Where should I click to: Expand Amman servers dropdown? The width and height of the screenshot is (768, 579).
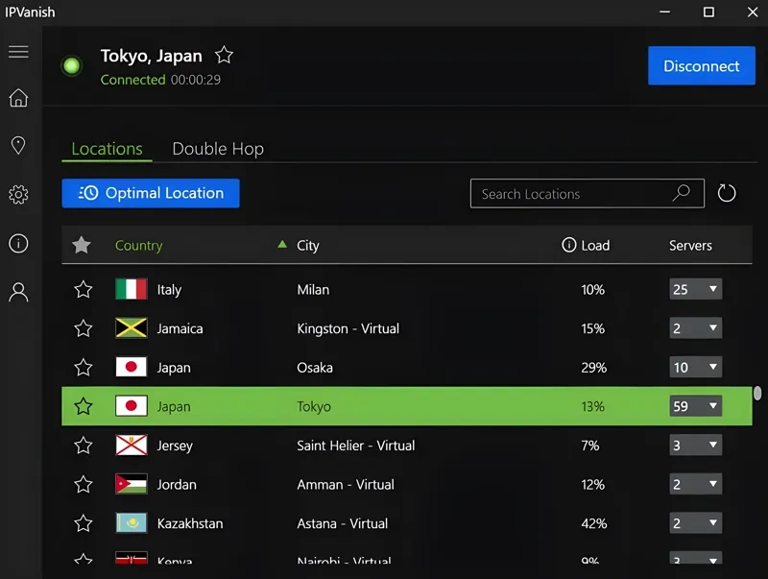pyautogui.click(x=695, y=484)
